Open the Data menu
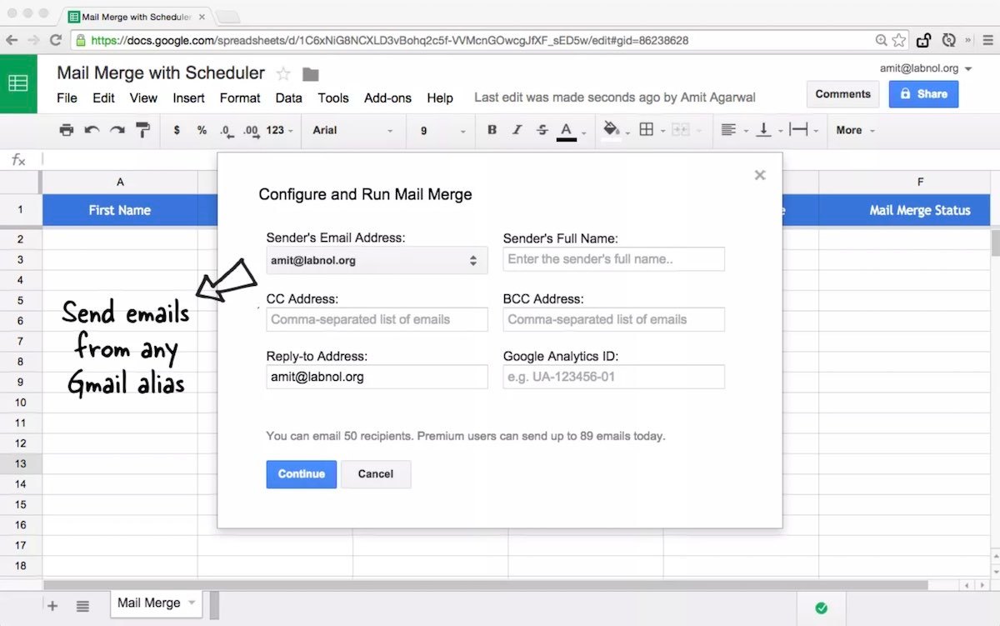 288,98
